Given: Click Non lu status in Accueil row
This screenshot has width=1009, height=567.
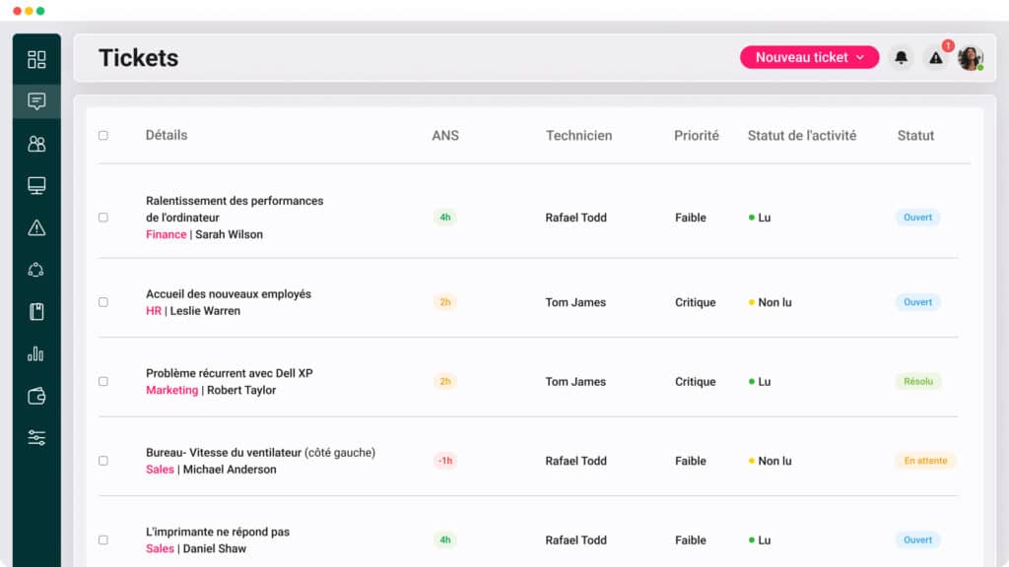Looking at the screenshot, I should pos(771,302).
